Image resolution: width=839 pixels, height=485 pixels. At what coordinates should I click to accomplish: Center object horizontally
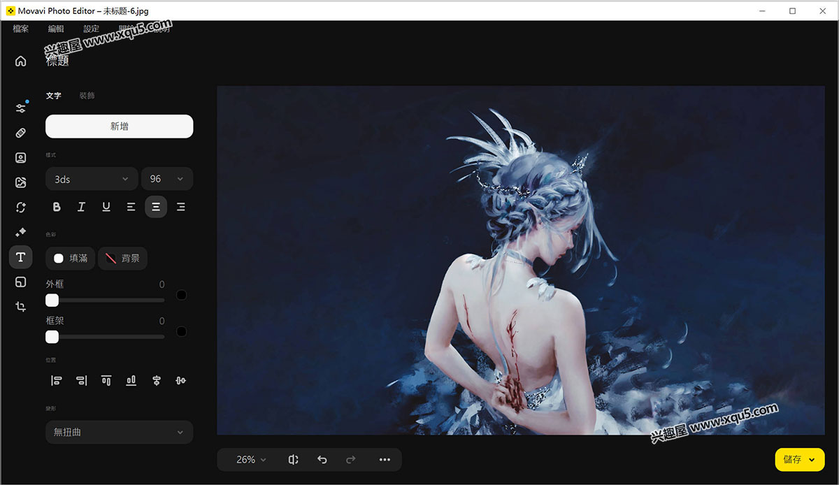(x=156, y=381)
